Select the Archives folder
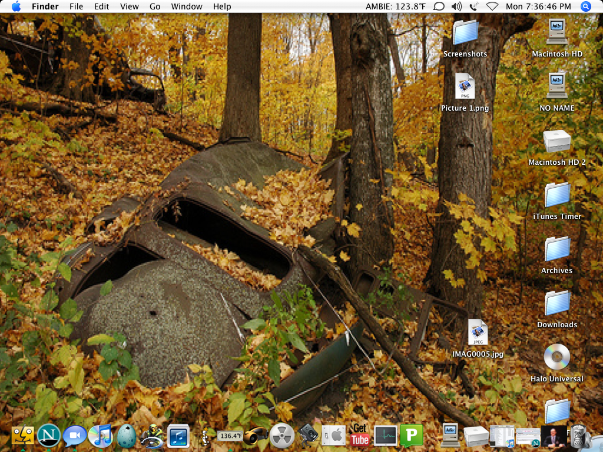603x452 pixels. pos(557,255)
